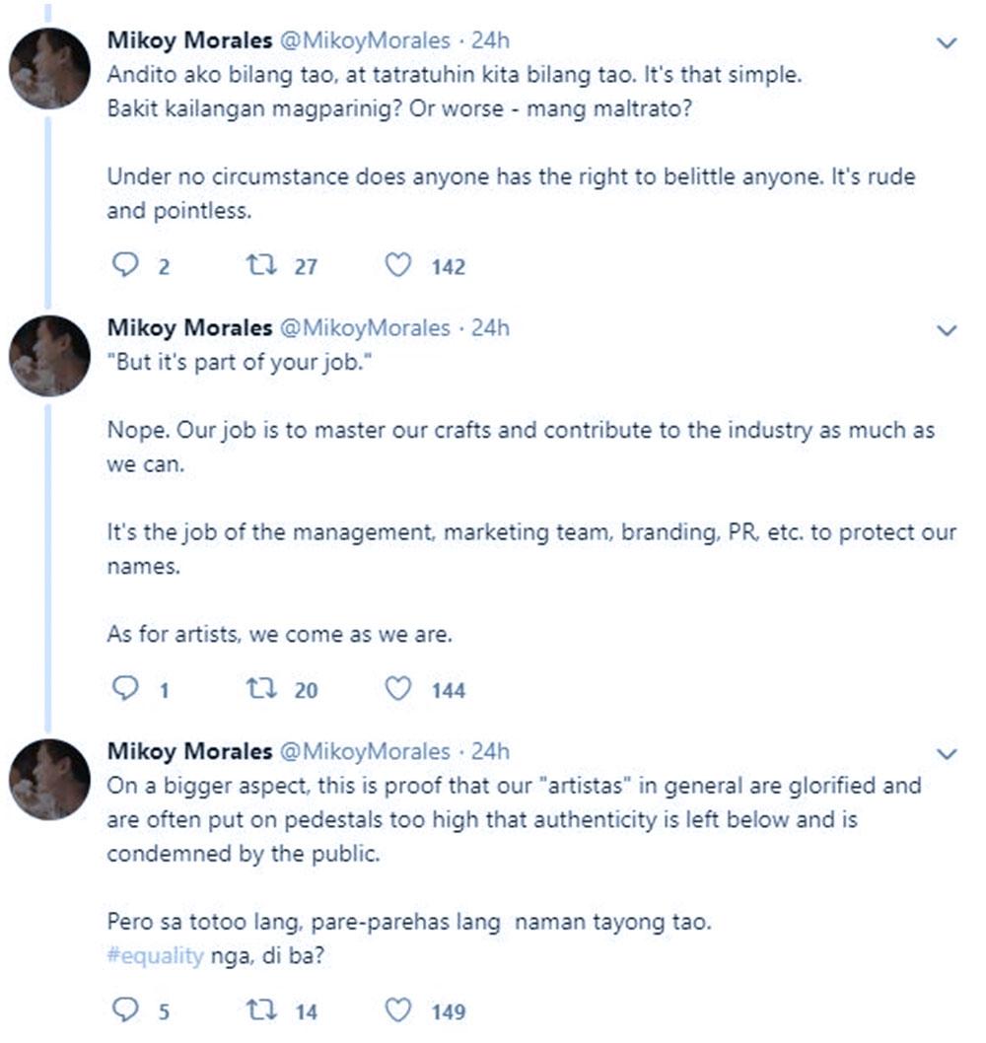The image size is (986, 1043).
Task: Open the third tweet's dropdown arrow
Action: coord(947,754)
